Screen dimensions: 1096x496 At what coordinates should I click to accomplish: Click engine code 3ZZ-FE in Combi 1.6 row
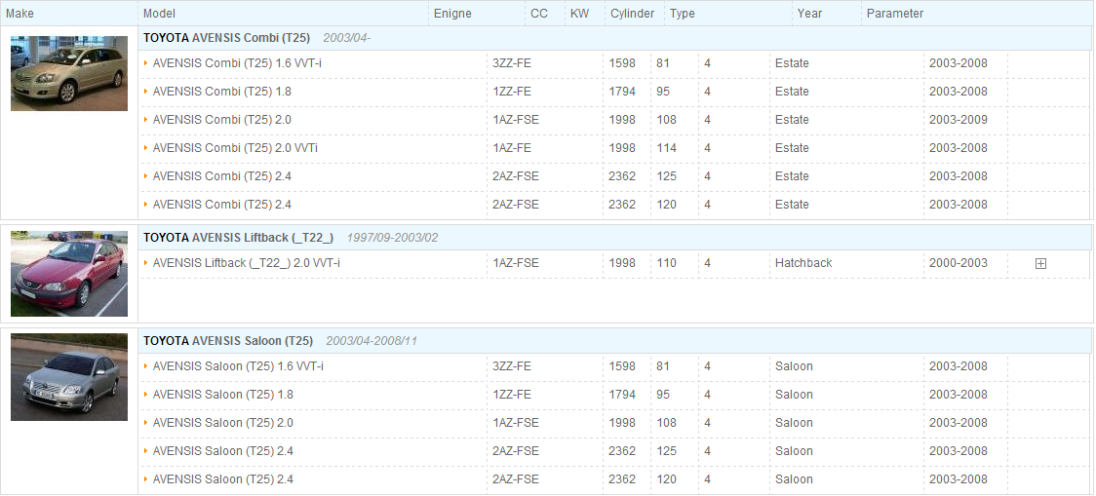[512, 63]
